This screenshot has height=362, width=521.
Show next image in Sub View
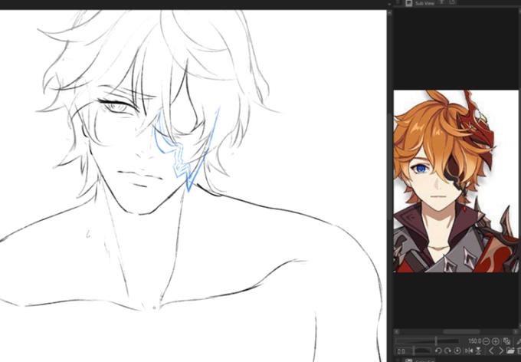[x=501, y=350]
